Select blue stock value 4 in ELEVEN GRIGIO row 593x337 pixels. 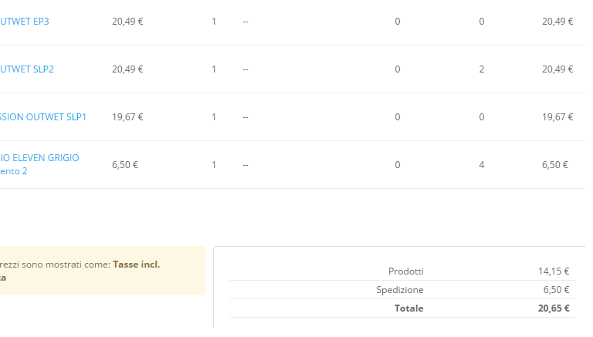tap(482, 165)
